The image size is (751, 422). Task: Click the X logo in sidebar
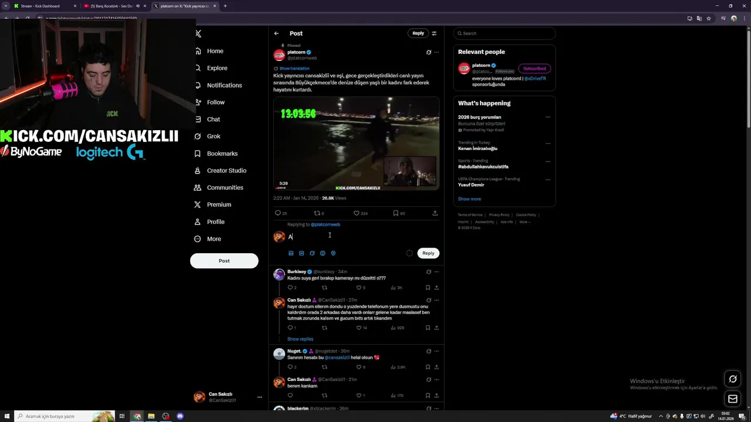click(x=198, y=34)
